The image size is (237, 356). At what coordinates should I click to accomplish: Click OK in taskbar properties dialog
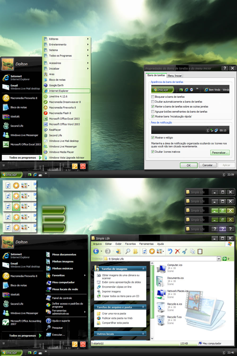tap(189, 165)
